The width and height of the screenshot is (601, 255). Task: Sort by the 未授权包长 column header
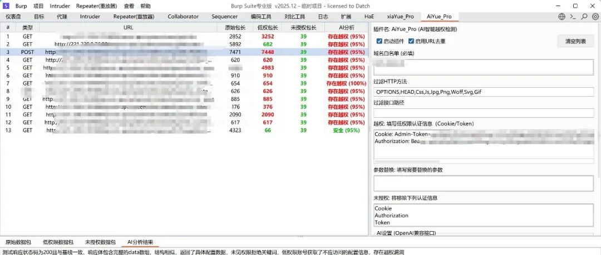pos(303,28)
